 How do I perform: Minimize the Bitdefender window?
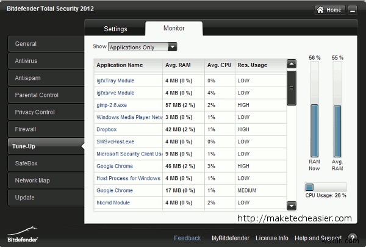tap(353, 10)
